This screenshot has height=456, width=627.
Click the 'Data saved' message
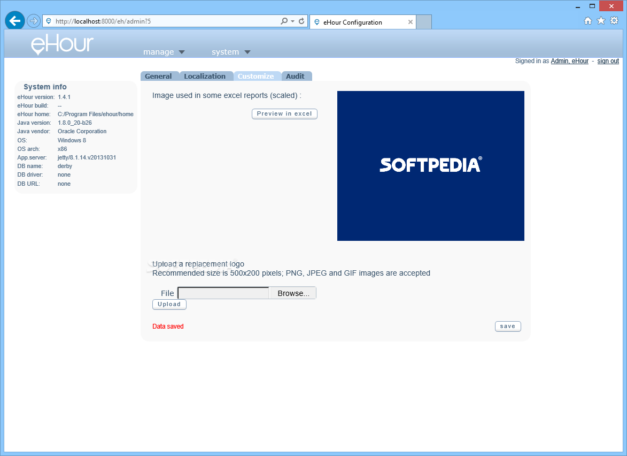168,326
